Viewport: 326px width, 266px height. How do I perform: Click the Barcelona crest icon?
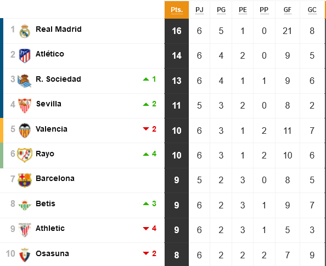coord(25,180)
